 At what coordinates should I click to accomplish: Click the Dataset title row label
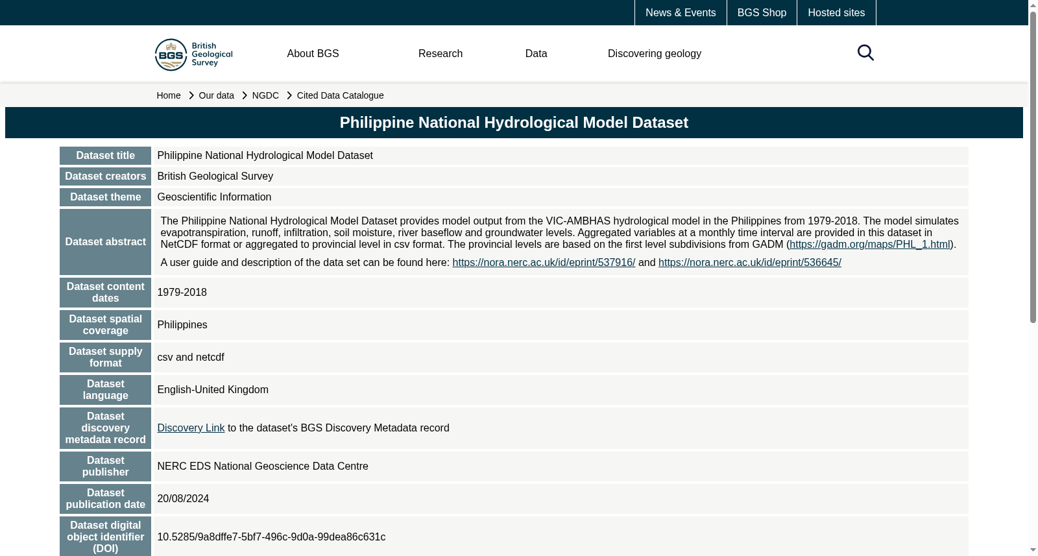105,156
